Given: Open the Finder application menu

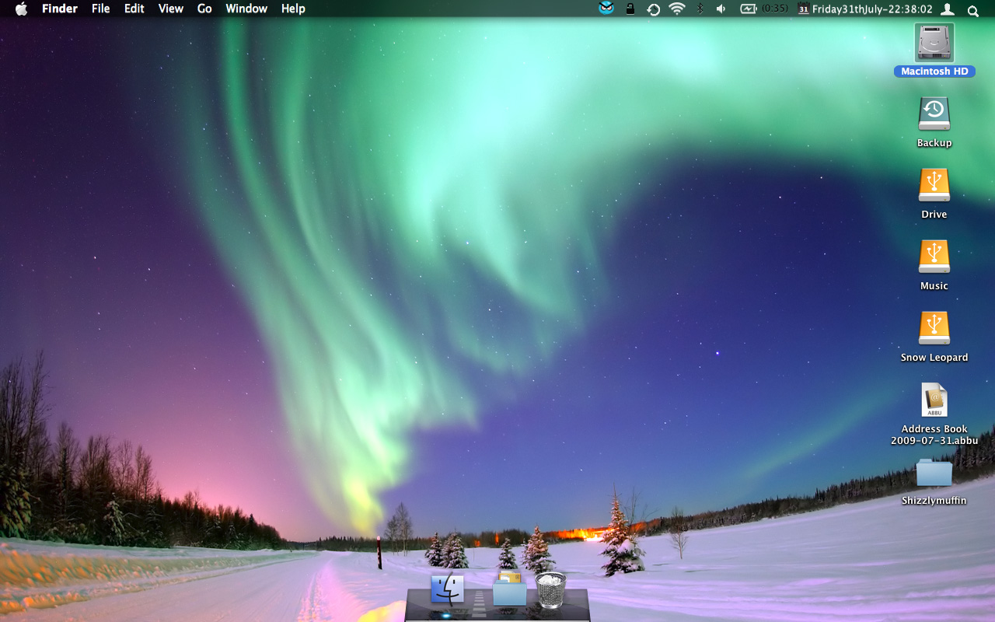Looking at the screenshot, I should tap(59, 9).
